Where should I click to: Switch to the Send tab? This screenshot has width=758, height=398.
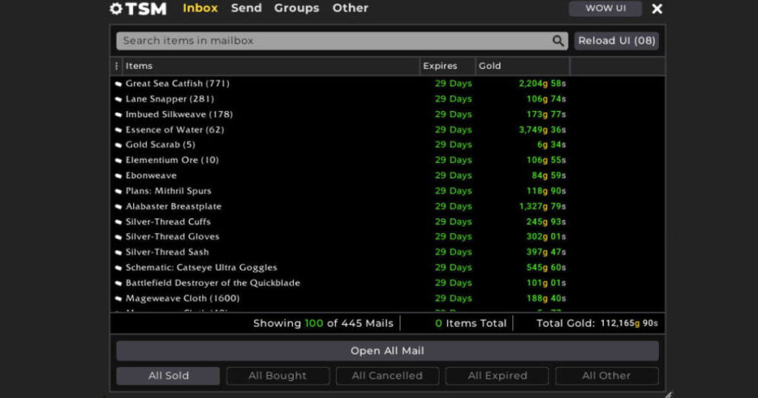click(x=246, y=8)
